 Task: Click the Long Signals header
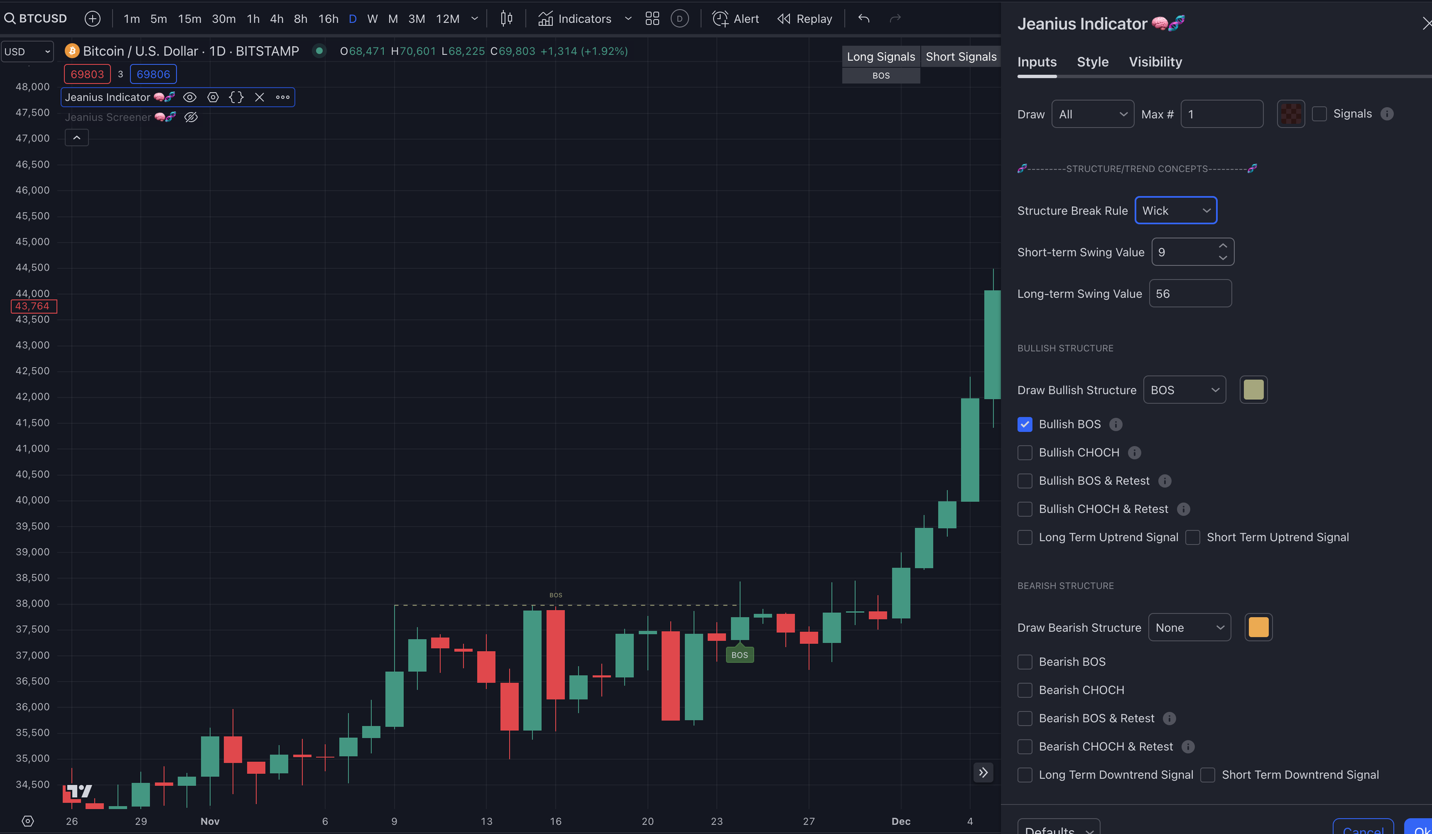click(880, 57)
